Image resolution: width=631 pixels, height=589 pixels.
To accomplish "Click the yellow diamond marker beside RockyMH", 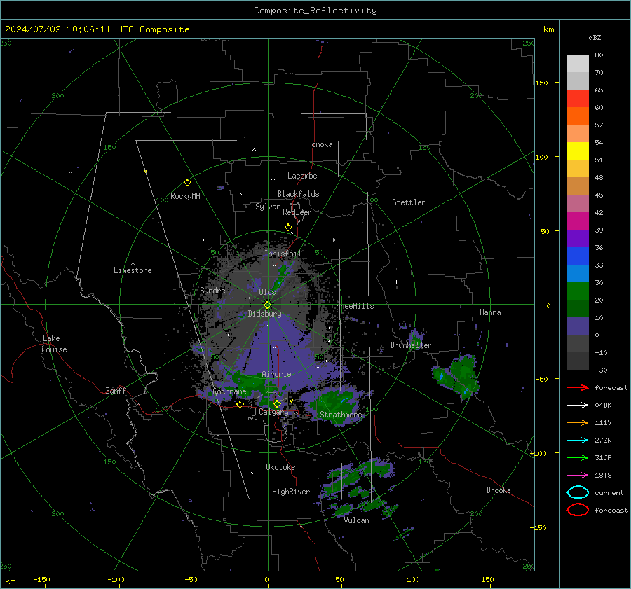I will point(187,183).
